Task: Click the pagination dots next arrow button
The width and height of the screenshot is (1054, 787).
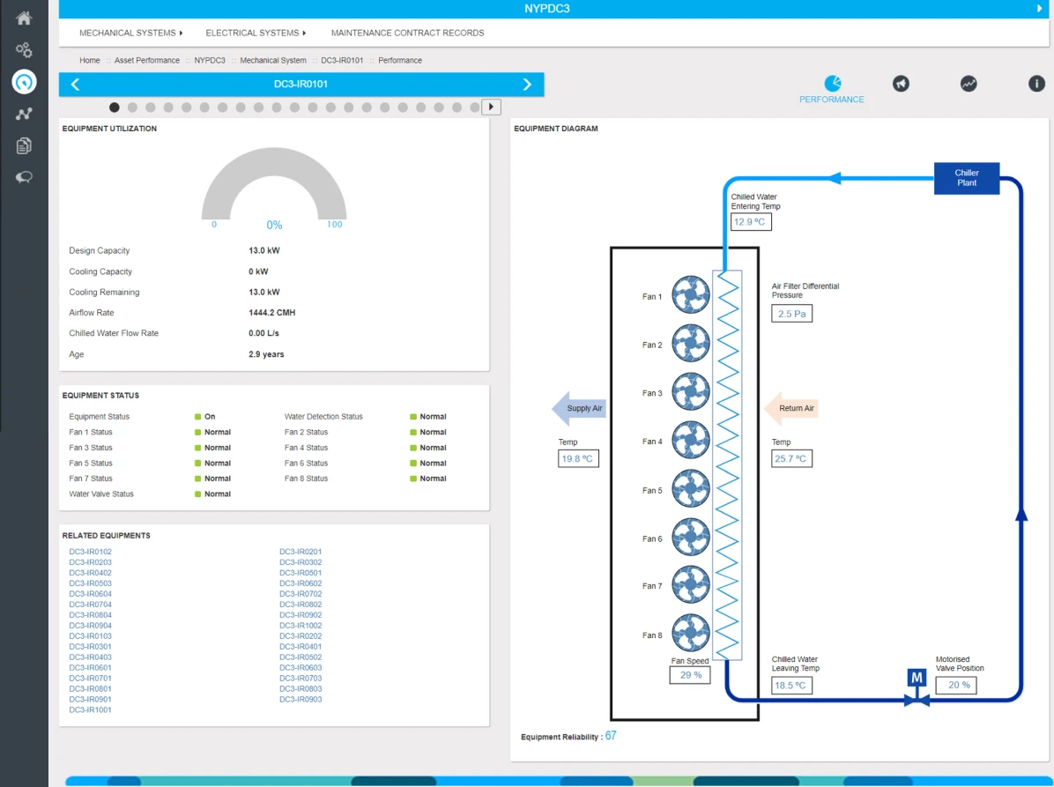Action: (492, 107)
